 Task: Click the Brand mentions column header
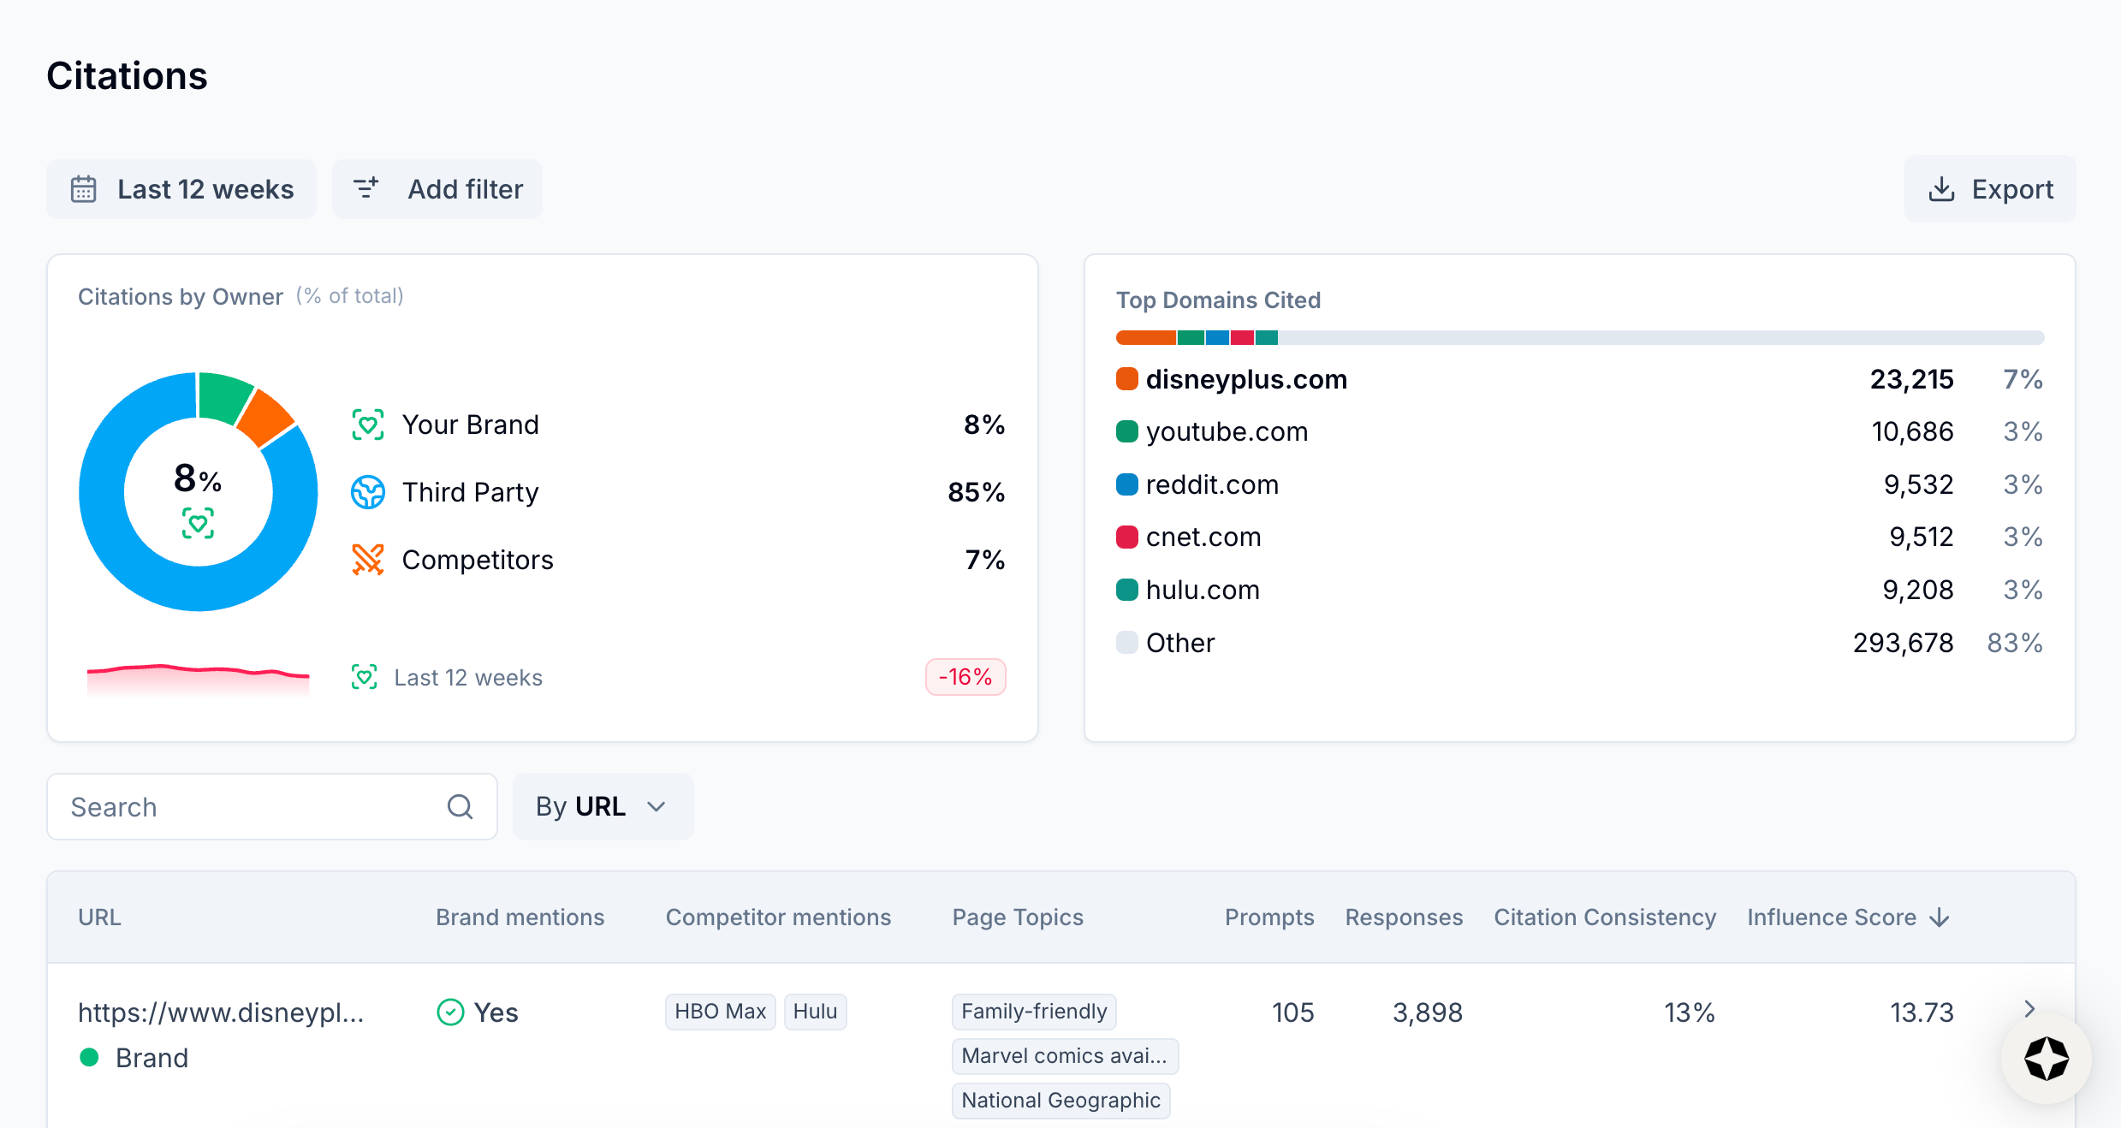(520, 917)
